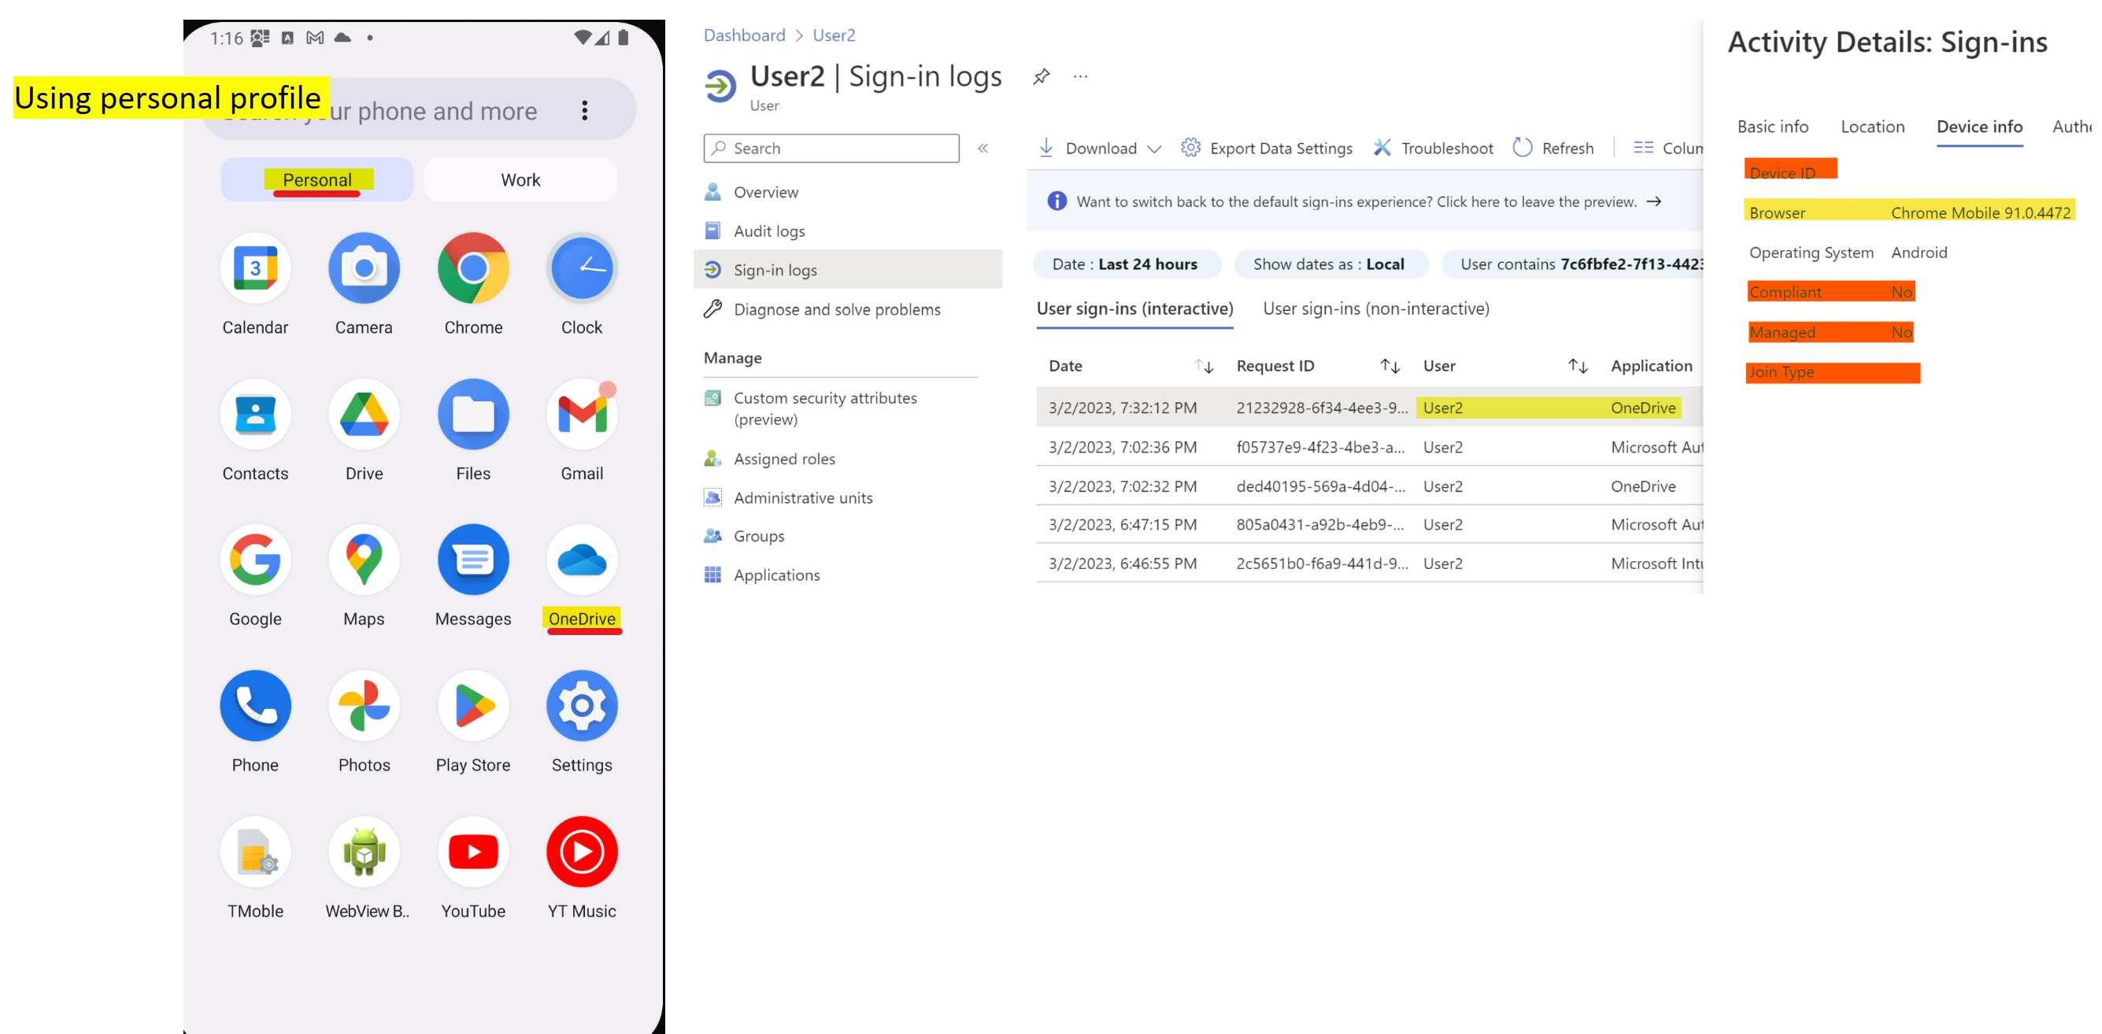Select the Personal profile tab
This screenshot has width=2102, height=1034.
[x=316, y=179]
